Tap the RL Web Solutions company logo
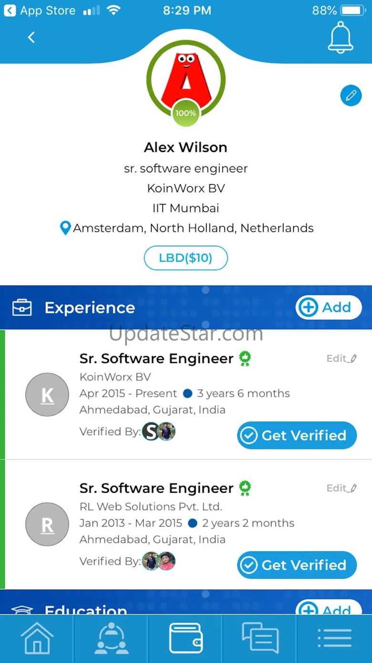Image resolution: width=372 pixels, height=663 pixels. coord(47,524)
